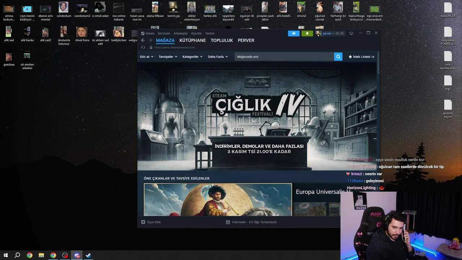
Task: Expand the Tavsiyeler dropdown
Action: [168, 57]
